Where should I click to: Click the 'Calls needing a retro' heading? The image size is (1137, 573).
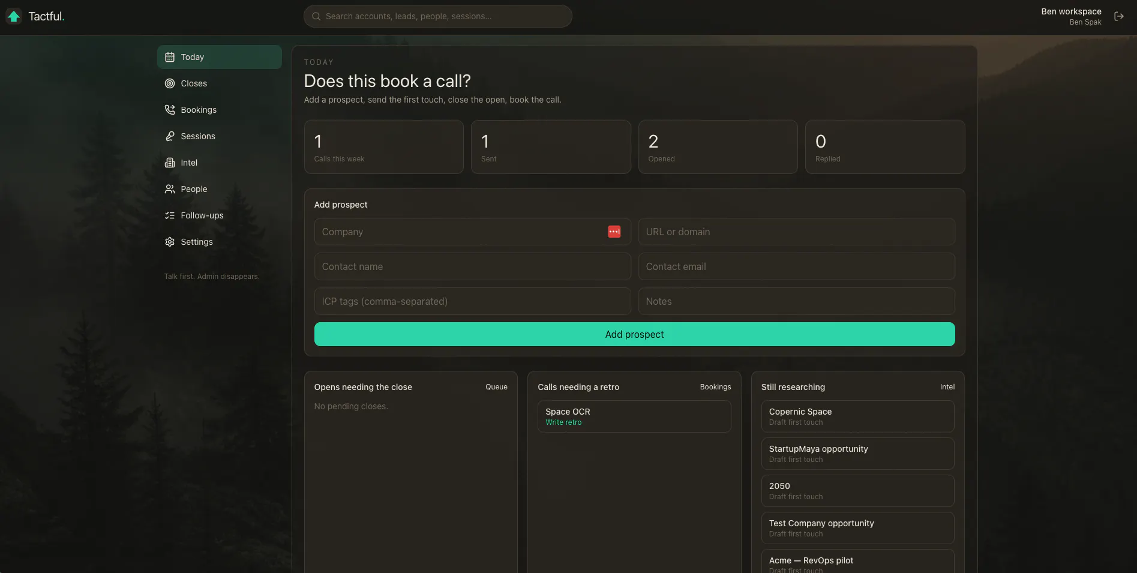(x=578, y=387)
